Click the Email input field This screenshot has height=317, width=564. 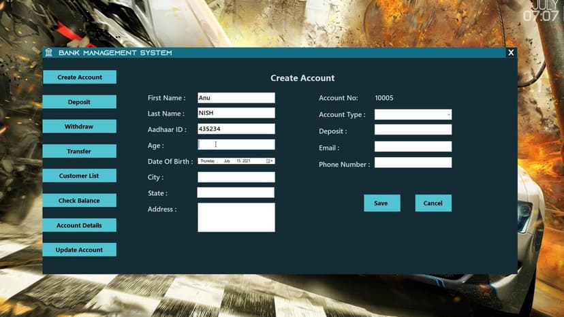[413, 146]
